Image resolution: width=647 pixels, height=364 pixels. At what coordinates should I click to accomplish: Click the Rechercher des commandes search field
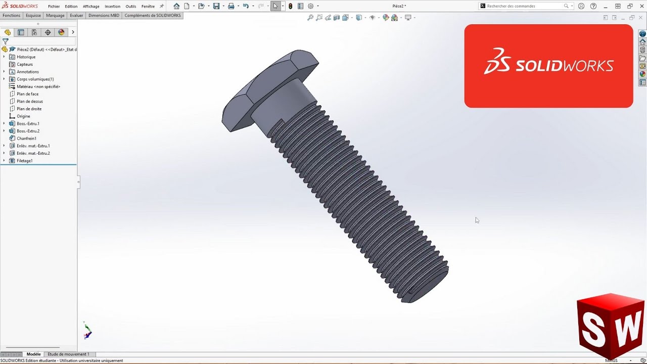click(525, 6)
